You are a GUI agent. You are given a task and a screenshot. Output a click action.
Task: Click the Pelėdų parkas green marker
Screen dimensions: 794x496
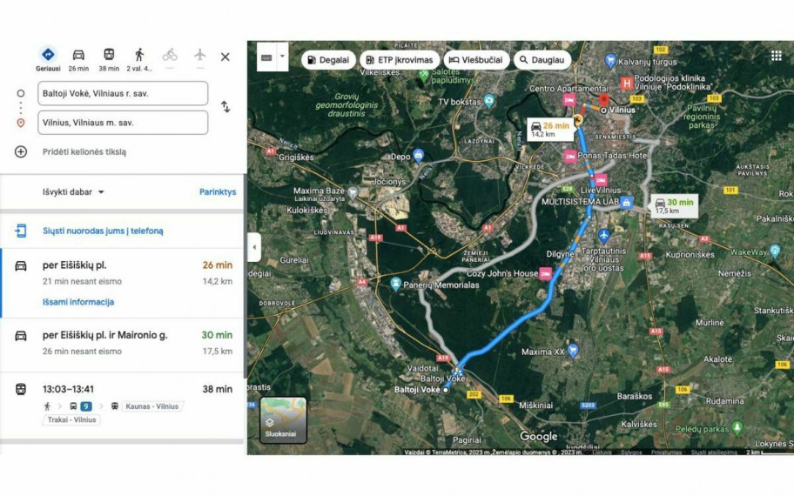click(x=737, y=428)
